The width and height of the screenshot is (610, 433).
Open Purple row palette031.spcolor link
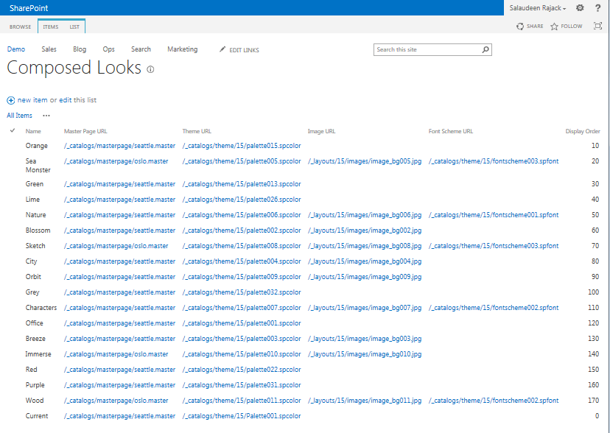(242, 385)
